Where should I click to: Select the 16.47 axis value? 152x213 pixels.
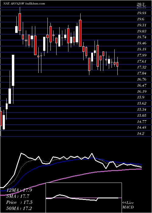[142, 86]
